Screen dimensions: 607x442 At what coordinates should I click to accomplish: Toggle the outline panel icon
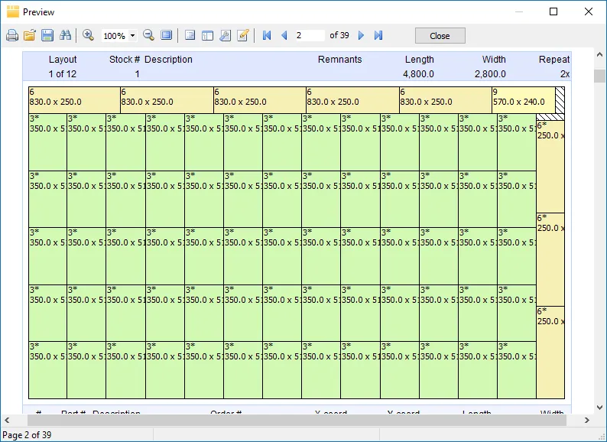coord(190,36)
